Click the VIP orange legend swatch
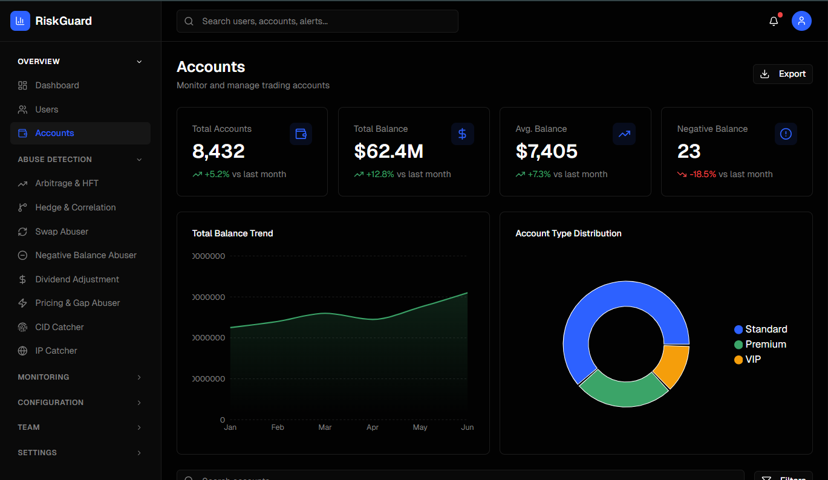 coord(738,360)
